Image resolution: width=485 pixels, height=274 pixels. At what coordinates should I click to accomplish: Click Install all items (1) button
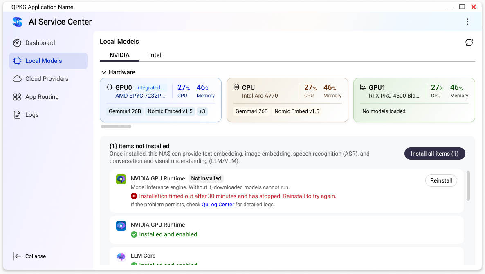[435, 154]
